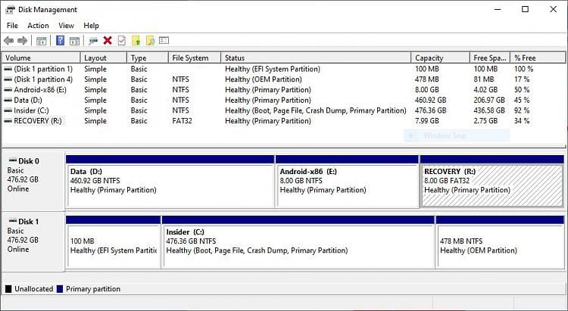Open the File menu

(12, 25)
